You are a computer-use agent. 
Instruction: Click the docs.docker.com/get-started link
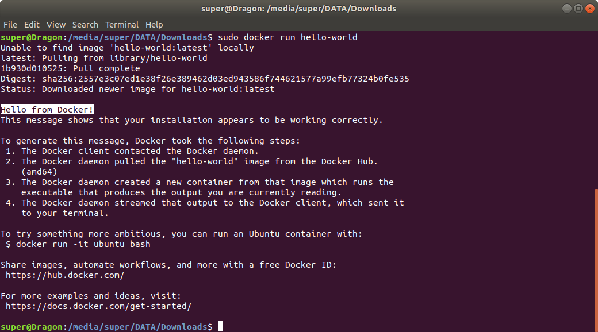(x=98, y=306)
